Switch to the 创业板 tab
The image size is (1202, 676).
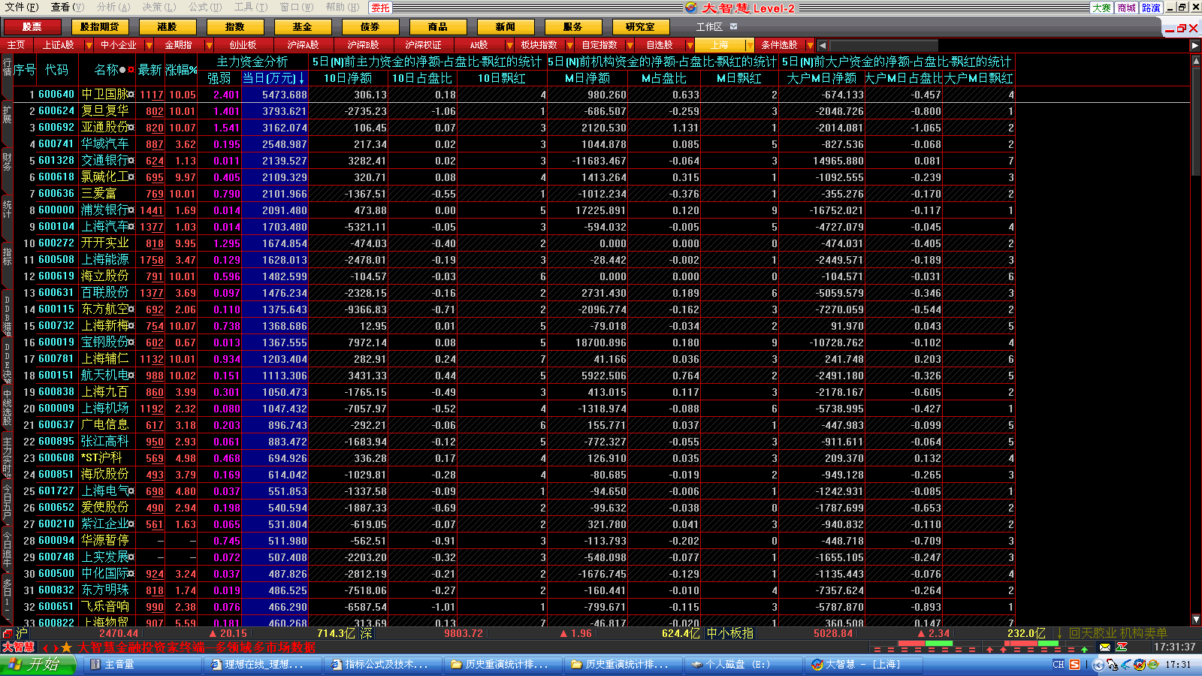[x=243, y=46]
